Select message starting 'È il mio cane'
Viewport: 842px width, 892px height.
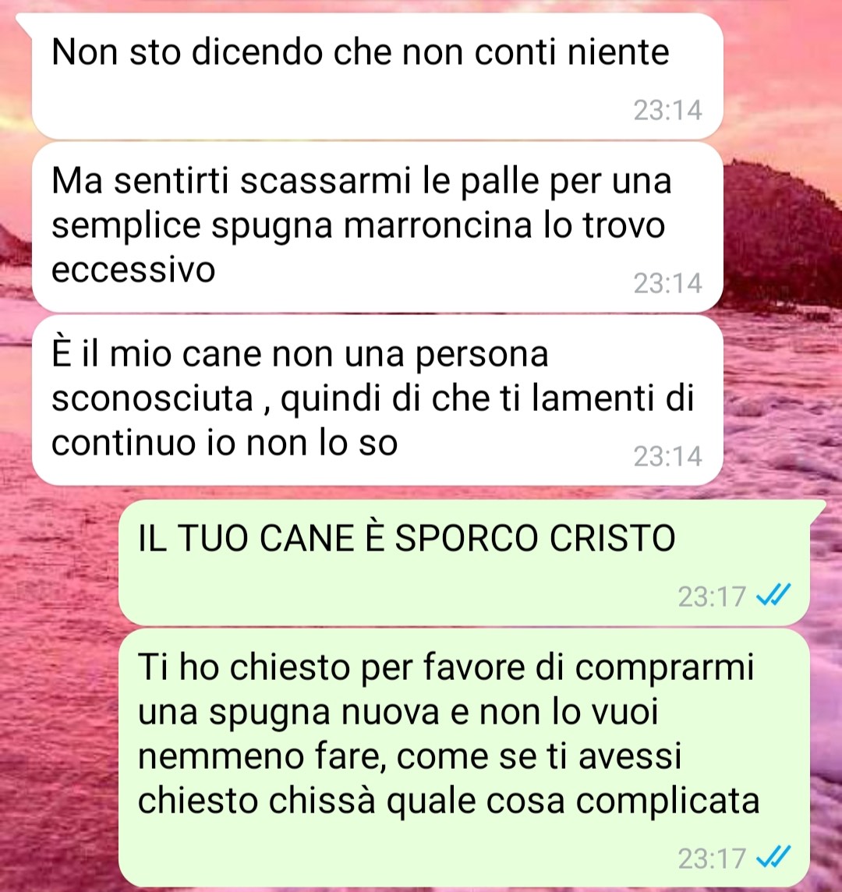tap(377, 400)
